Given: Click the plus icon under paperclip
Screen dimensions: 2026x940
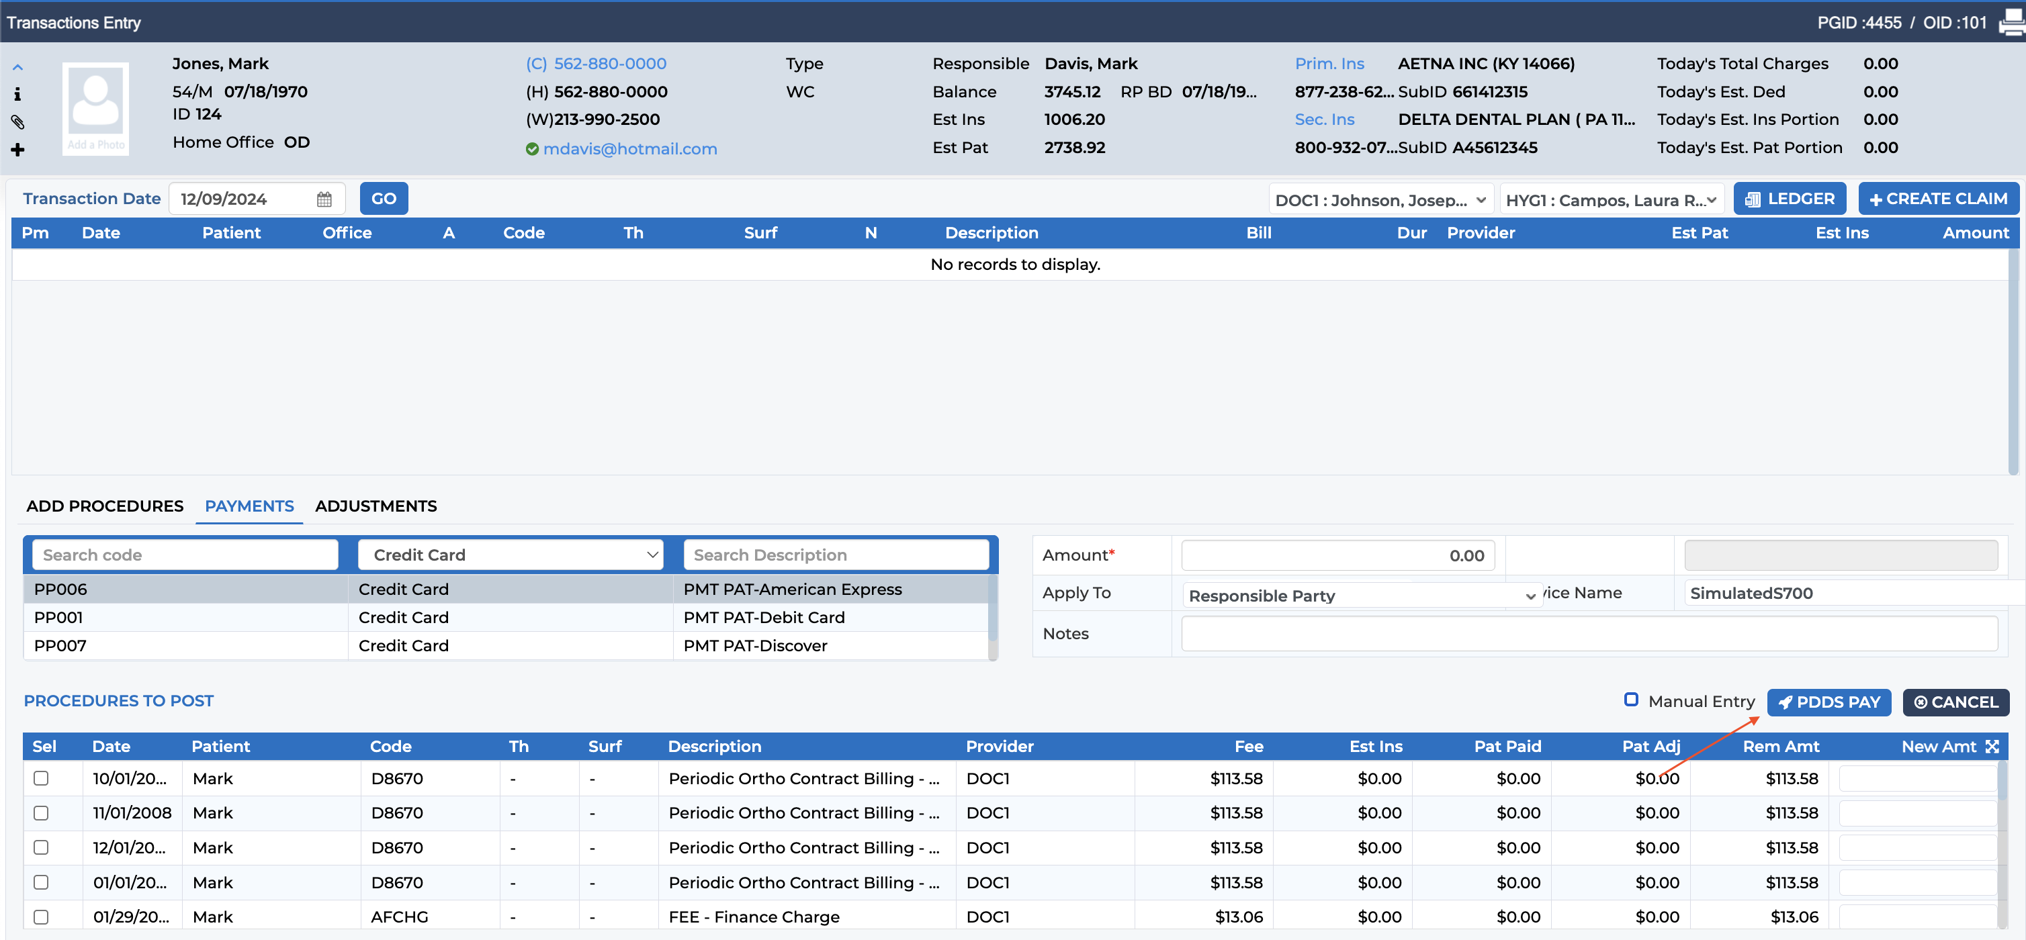Looking at the screenshot, I should [x=17, y=149].
